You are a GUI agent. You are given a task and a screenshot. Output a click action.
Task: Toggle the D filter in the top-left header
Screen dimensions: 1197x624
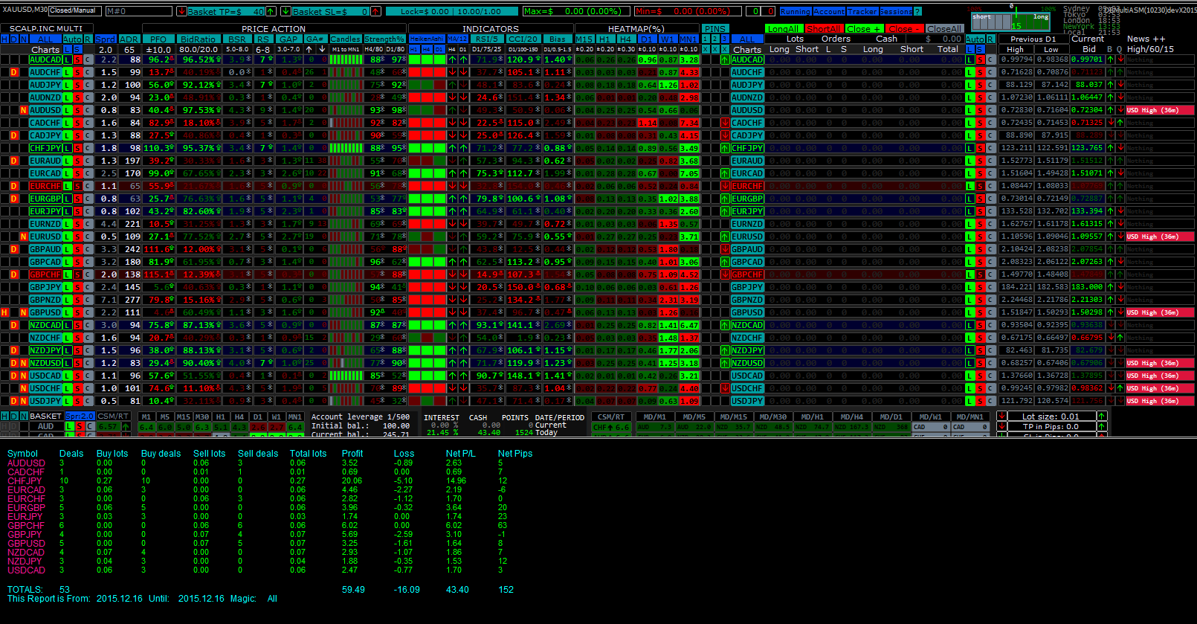point(14,39)
